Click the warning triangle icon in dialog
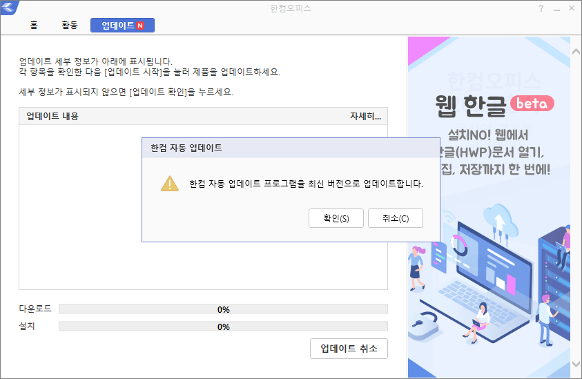Image resolution: width=582 pixels, height=379 pixels. click(170, 184)
